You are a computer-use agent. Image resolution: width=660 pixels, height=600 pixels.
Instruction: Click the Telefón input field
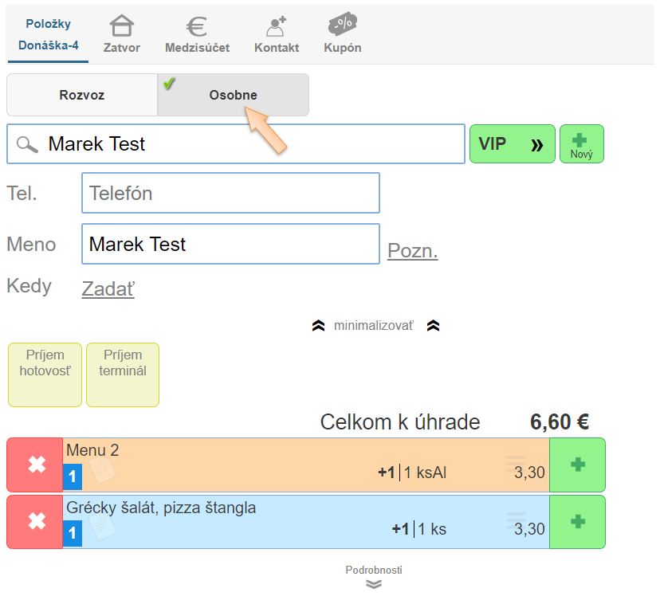pos(230,194)
